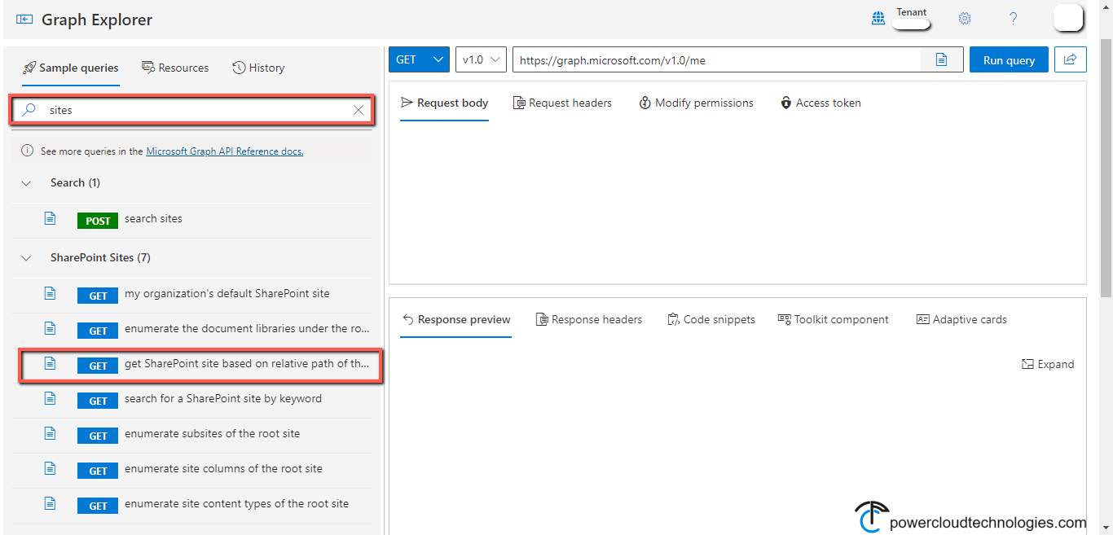Image resolution: width=1113 pixels, height=535 pixels.
Task: Click the sites search box
Action: pos(191,110)
